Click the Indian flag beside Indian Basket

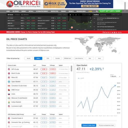pos(9,102)
